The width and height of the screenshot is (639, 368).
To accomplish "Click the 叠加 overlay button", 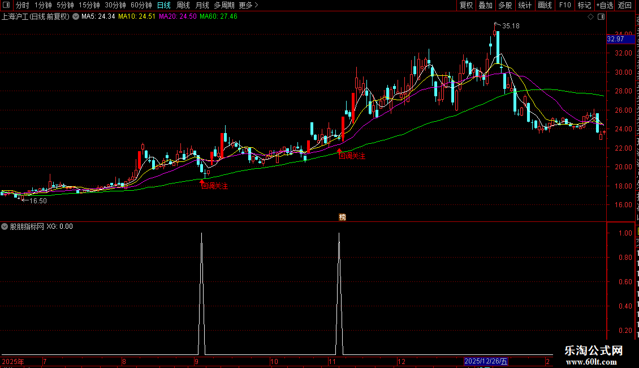I will [x=485, y=5].
